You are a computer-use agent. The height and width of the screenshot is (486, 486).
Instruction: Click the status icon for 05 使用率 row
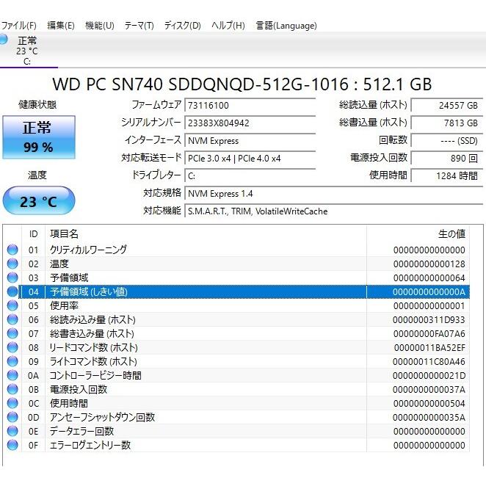(12, 305)
